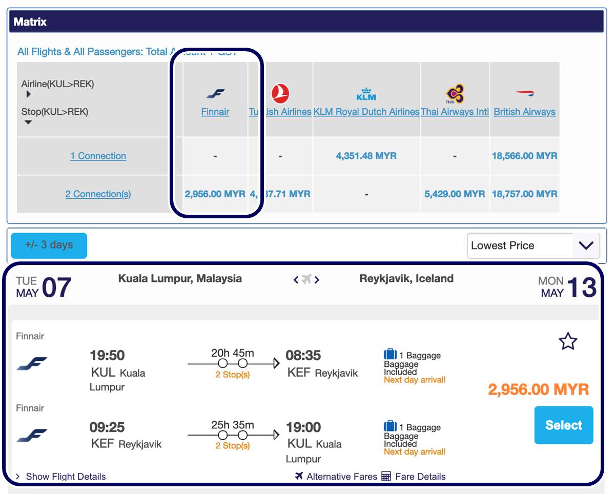This screenshot has height=494, width=615.
Task: Favorite this flight with the star icon
Action: (568, 341)
